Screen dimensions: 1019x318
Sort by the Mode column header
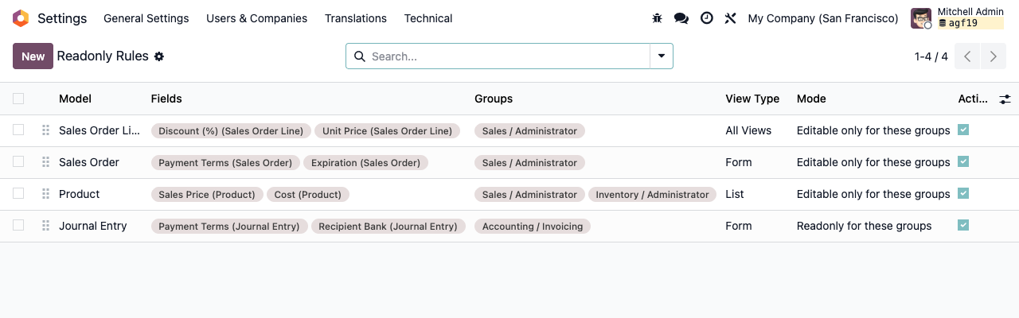(811, 99)
